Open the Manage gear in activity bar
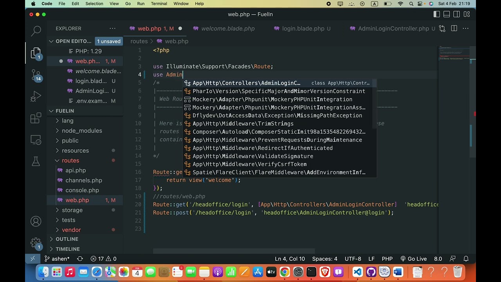The image size is (501, 282). [36, 244]
